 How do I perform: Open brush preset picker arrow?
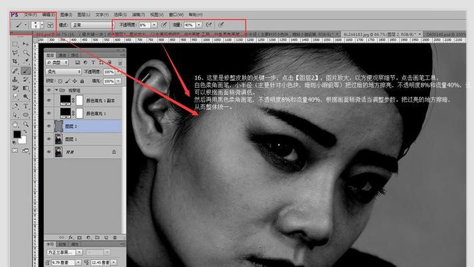[42, 25]
